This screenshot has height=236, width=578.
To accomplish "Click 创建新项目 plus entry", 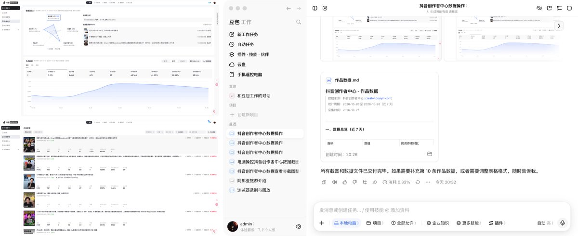I will click(265, 115).
